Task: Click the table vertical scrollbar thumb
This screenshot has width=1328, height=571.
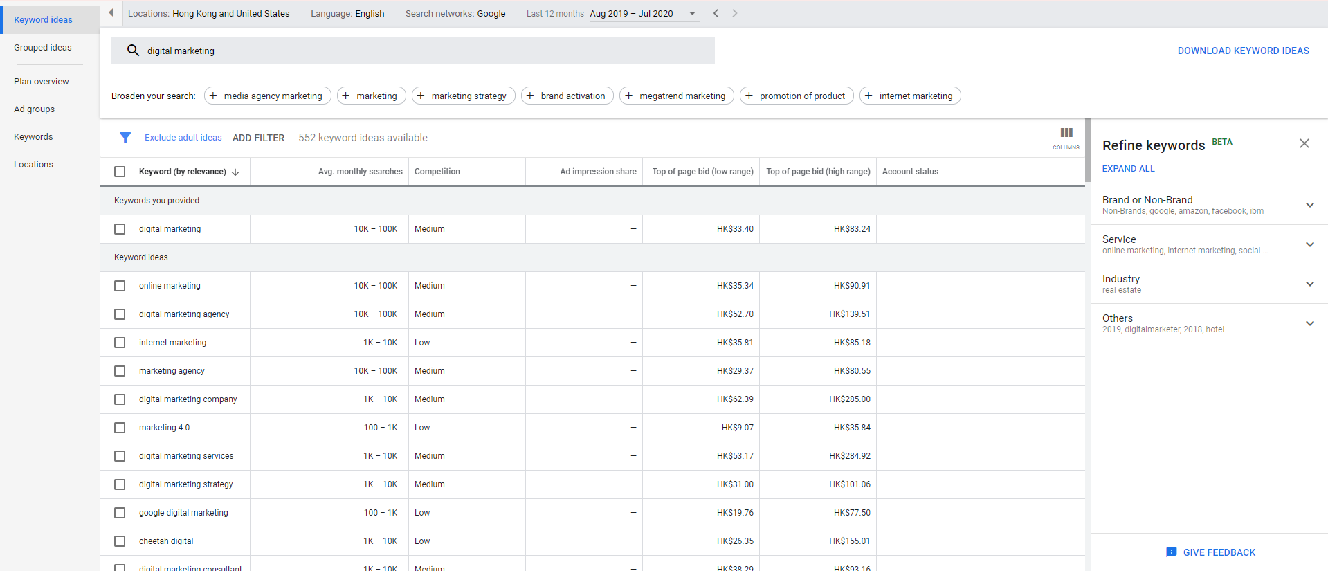Action: point(1088,150)
